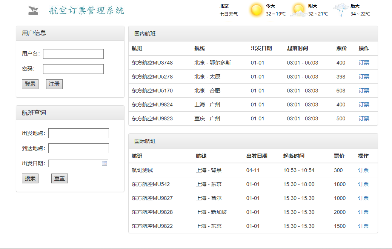This screenshot has width=392, height=249.
Task: Book ticket for flight MU9823
Action: click(364, 119)
